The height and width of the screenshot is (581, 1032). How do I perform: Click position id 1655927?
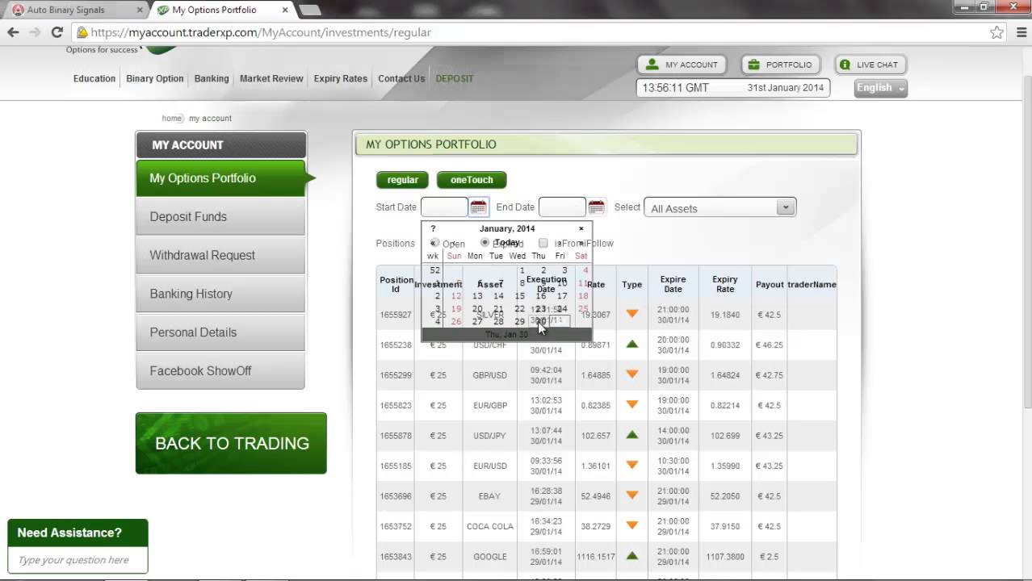click(x=396, y=315)
